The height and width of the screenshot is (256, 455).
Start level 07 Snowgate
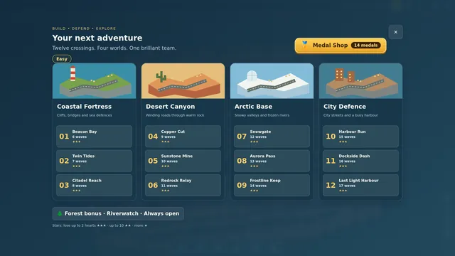tap(272, 137)
